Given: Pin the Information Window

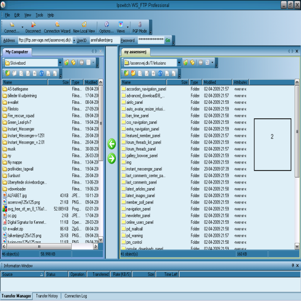Looking at the screenshot, I should (x=292, y=265).
